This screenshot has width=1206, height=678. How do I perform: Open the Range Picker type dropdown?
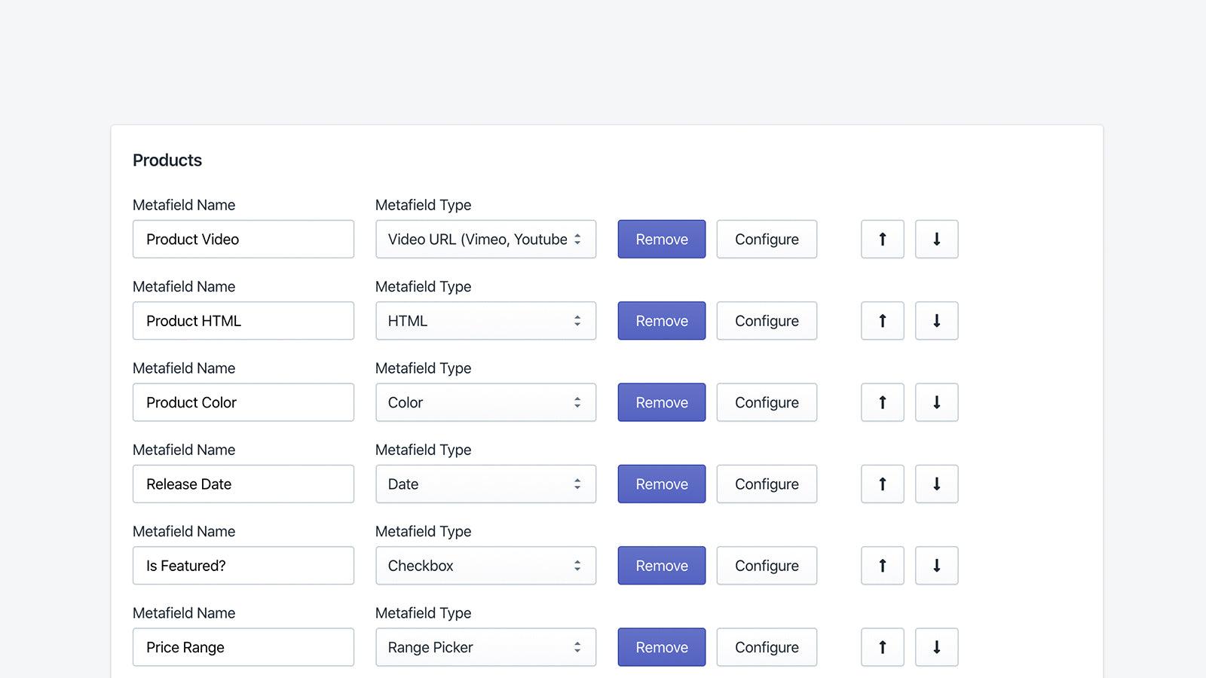click(x=485, y=646)
